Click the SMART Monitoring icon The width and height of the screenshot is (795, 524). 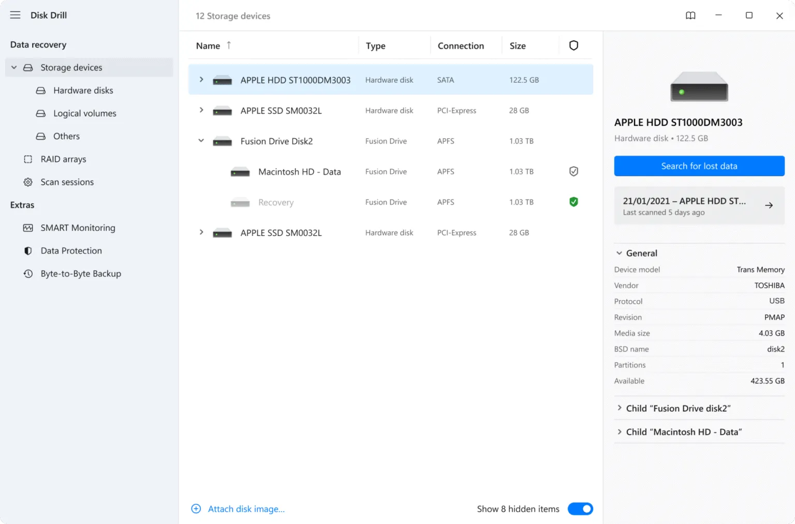coord(27,228)
